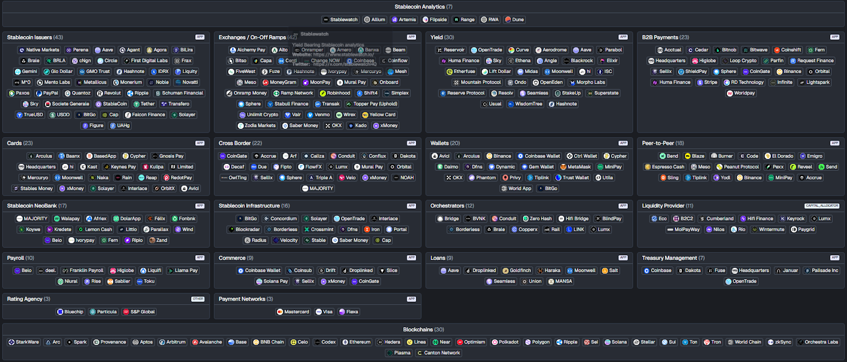847x362 pixels.
Task: Open the Stablewatch chip in Stablecoin Analytics
Action: [x=341, y=20]
